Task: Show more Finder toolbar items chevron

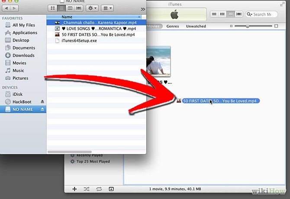Action: (x=143, y=9)
